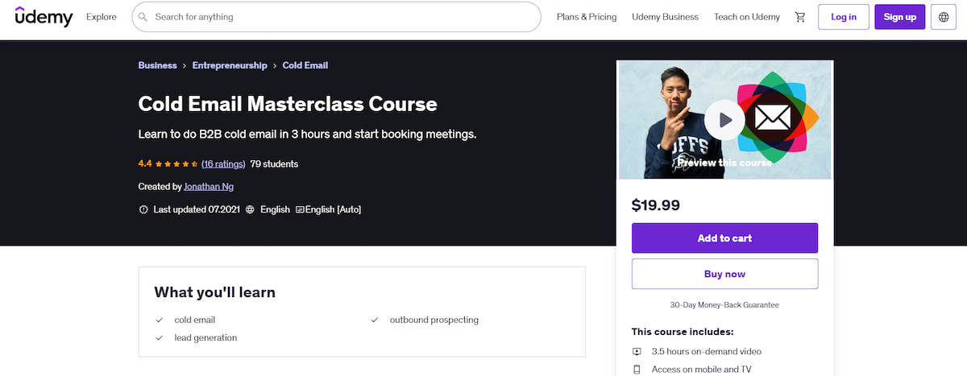Play the course preview video
This screenshot has height=376, width=967.
click(724, 120)
